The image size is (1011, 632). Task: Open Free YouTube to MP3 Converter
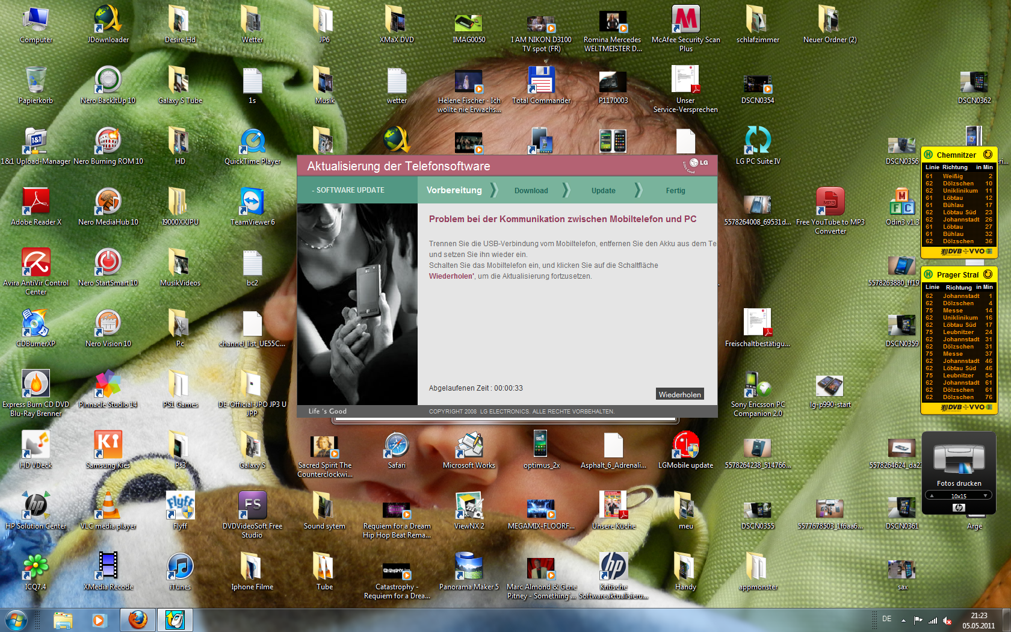coord(830,211)
